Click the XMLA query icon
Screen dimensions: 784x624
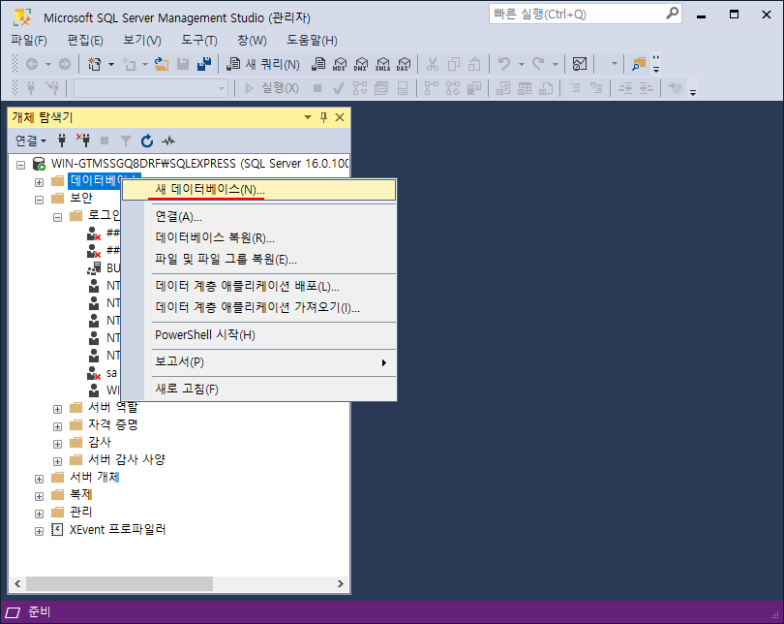click(382, 64)
